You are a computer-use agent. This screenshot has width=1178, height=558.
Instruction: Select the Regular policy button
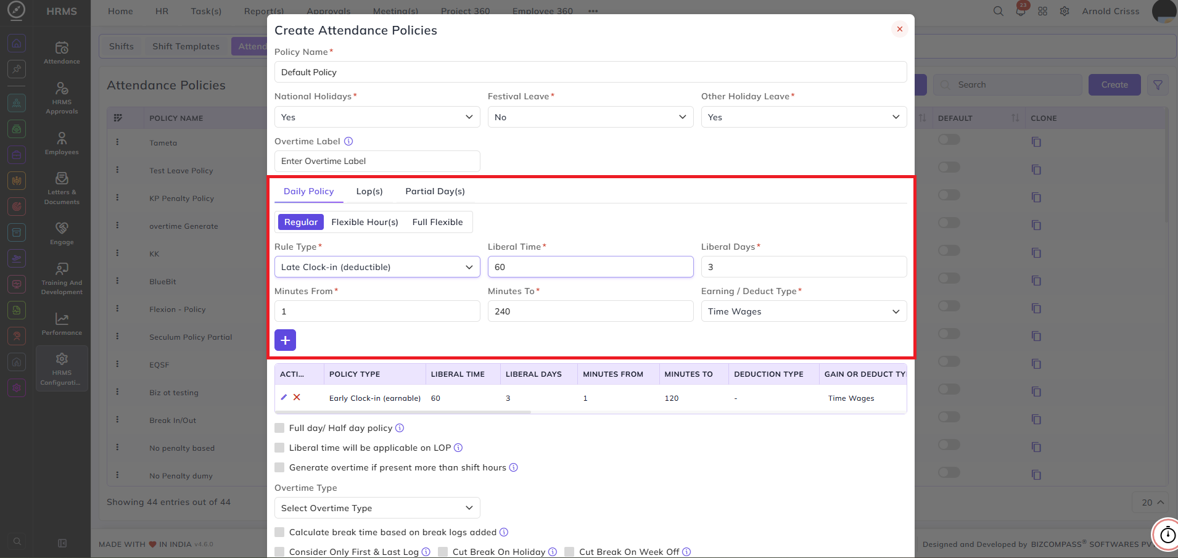(x=301, y=222)
